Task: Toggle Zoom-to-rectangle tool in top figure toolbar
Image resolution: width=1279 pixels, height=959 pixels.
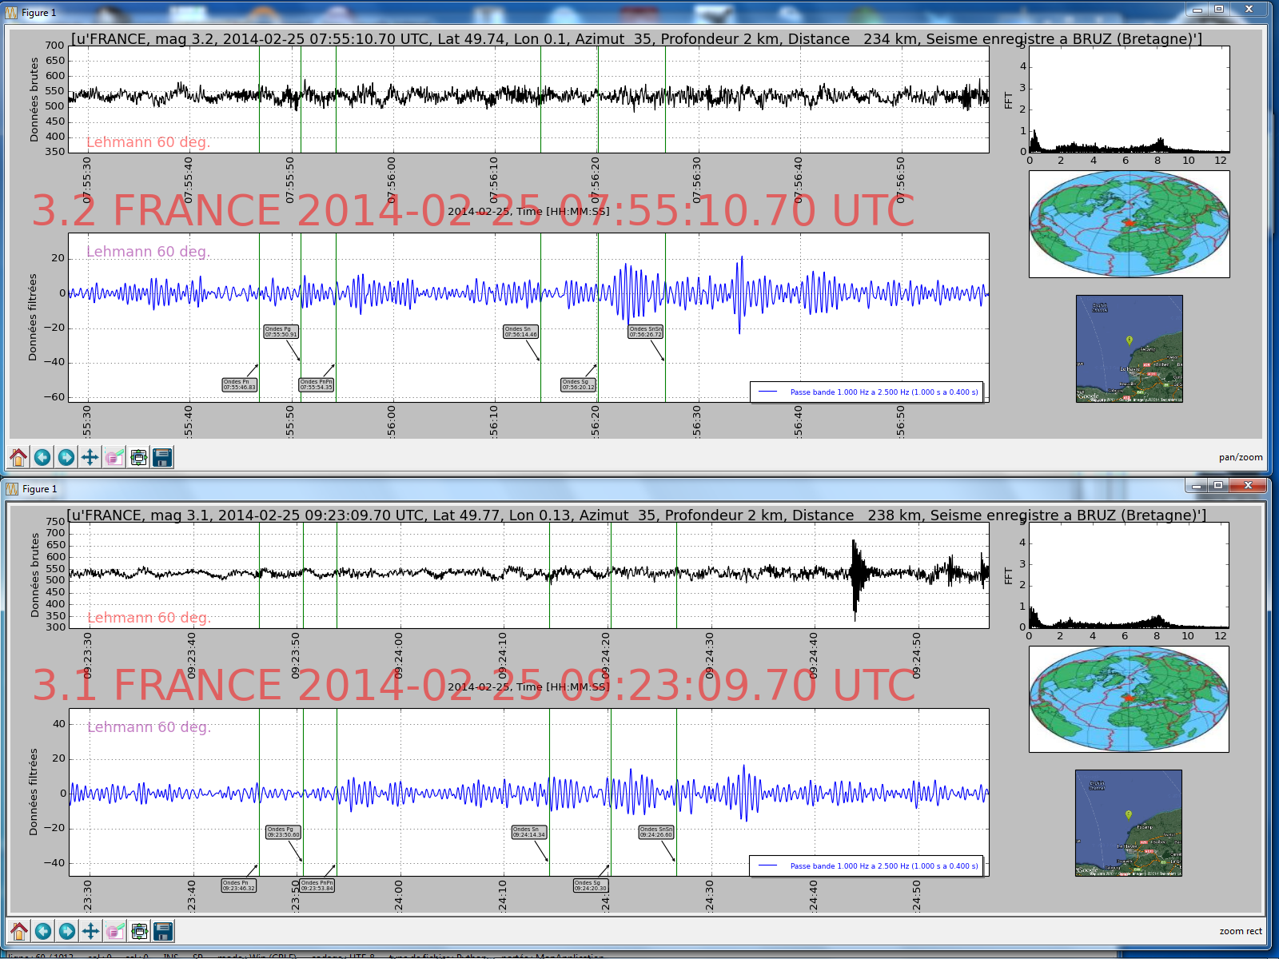Action: (x=114, y=457)
